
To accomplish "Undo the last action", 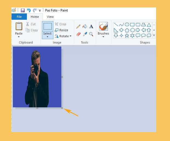I will click(x=29, y=10).
